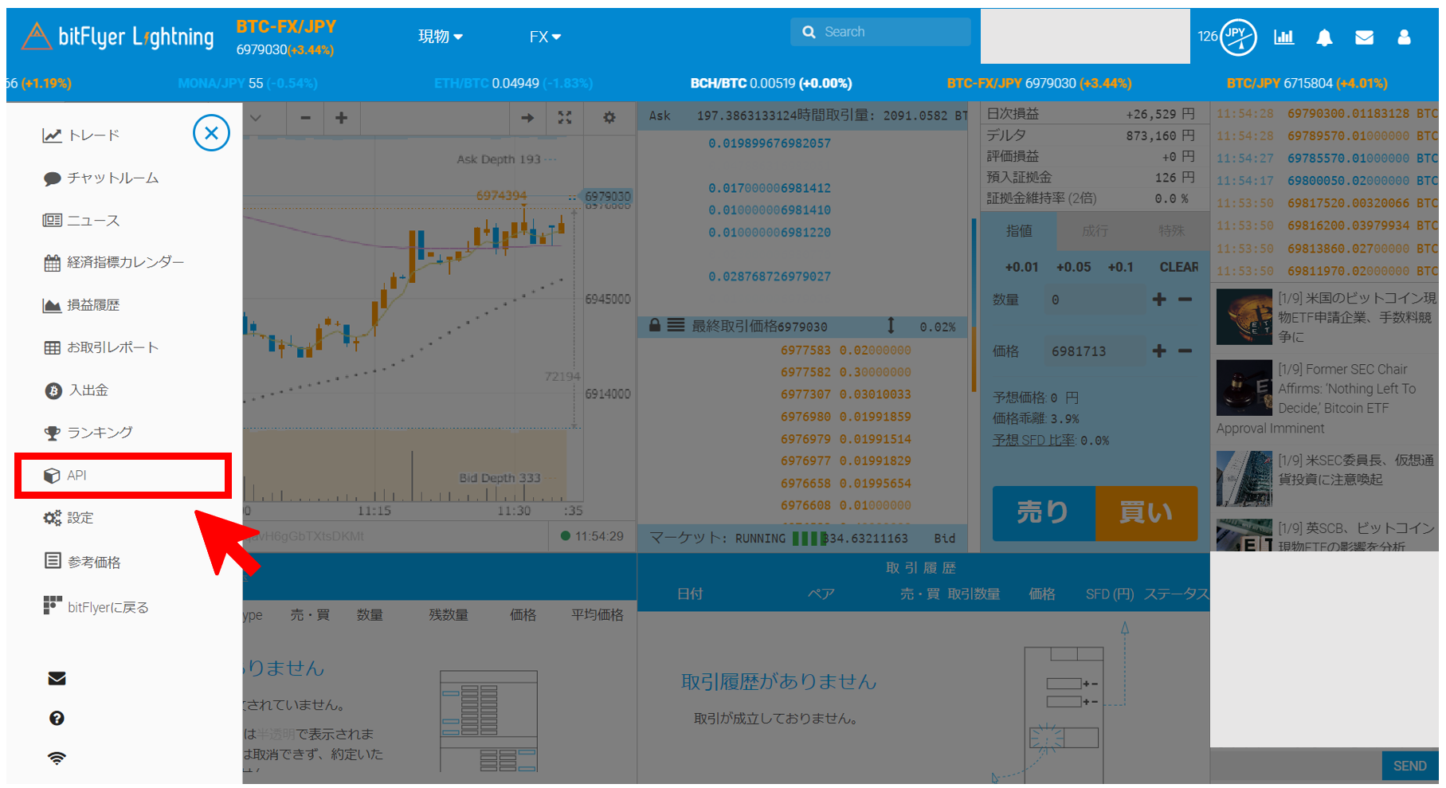1446x788 pixels.
Task: Open トレード from the side menu
Action: point(81,135)
